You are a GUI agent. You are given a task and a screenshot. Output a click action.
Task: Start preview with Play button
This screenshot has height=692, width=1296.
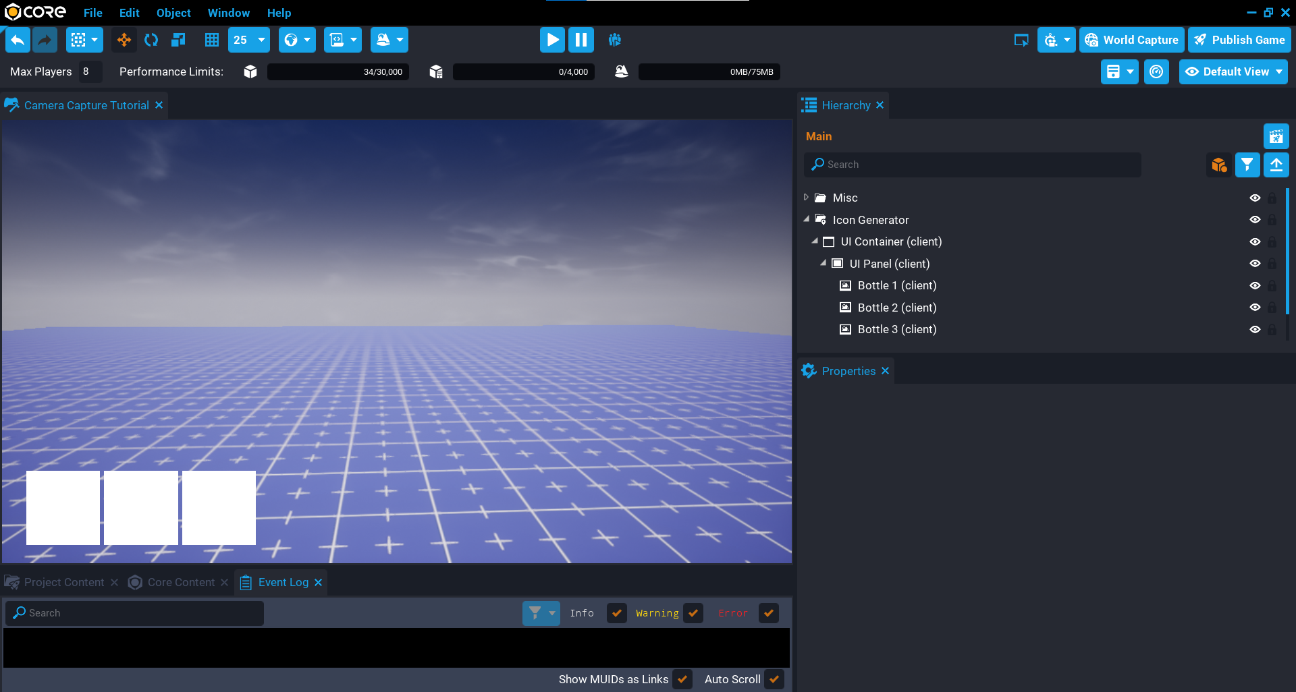coord(552,40)
